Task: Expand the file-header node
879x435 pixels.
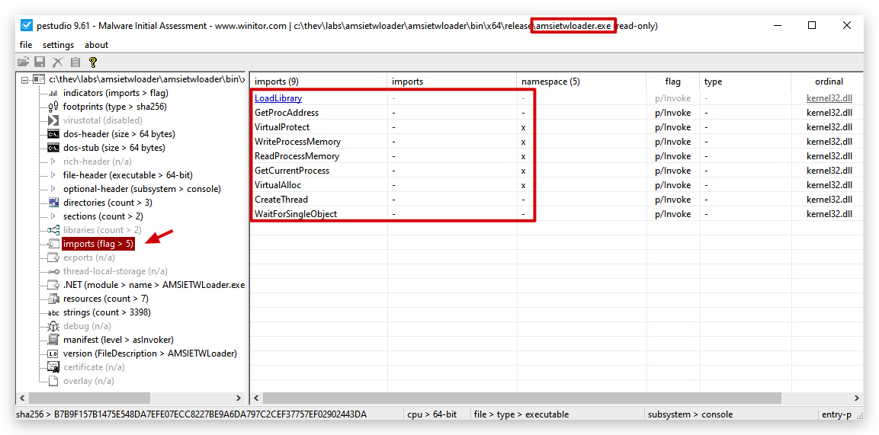Action: coord(53,175)
